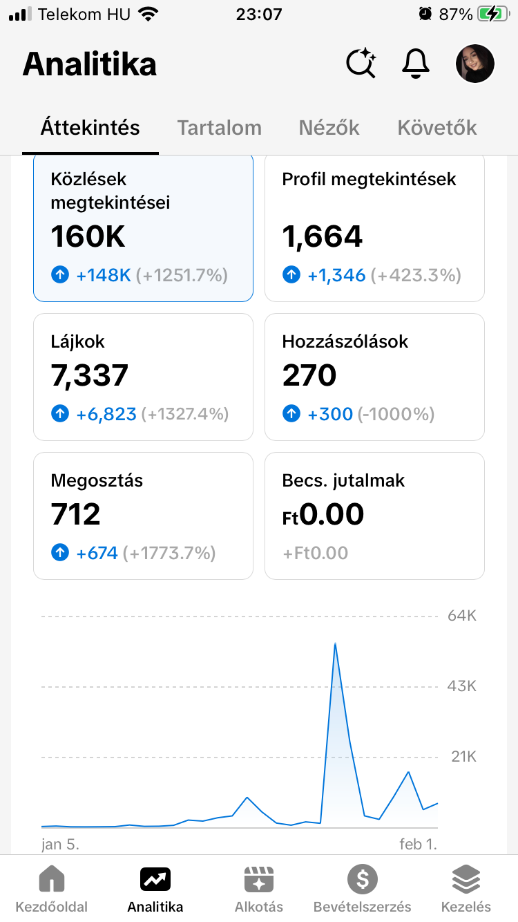Tap the sparkle search icon
Screen dimensions: 518x922
point(361,64)
